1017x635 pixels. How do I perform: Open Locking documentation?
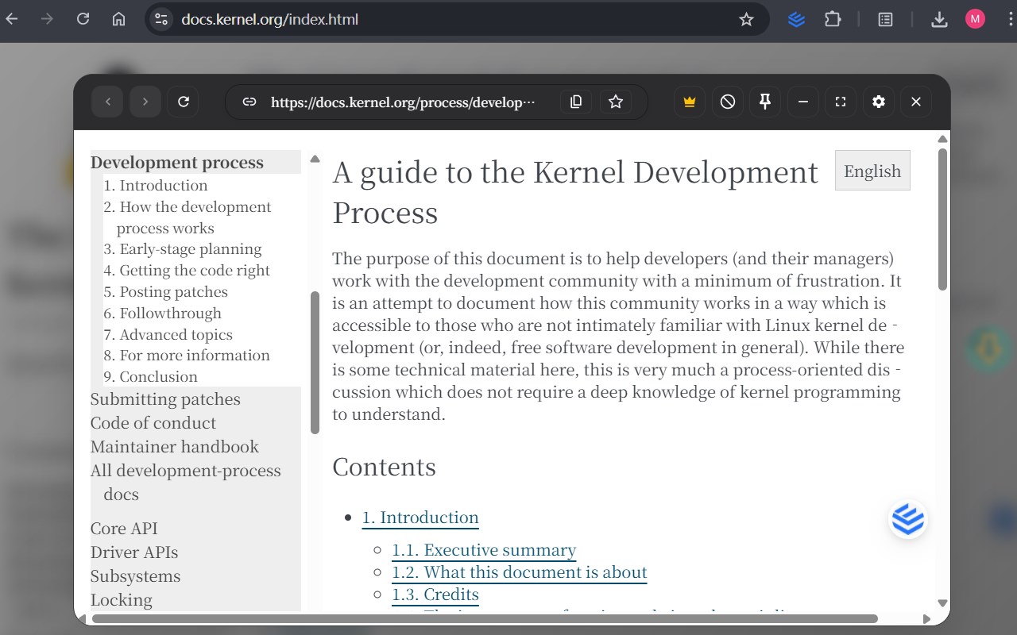pos(122,600)
